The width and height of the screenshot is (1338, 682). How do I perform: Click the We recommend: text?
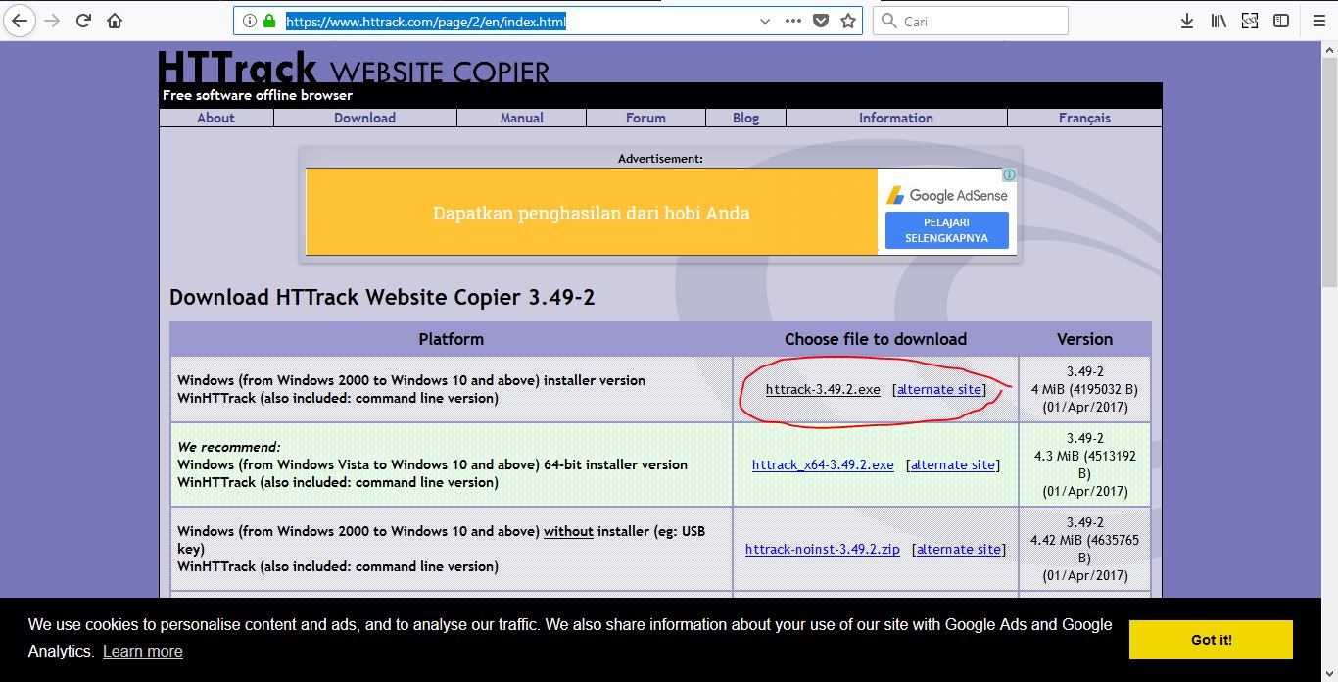pyautogui.click(x=228, y=447)
